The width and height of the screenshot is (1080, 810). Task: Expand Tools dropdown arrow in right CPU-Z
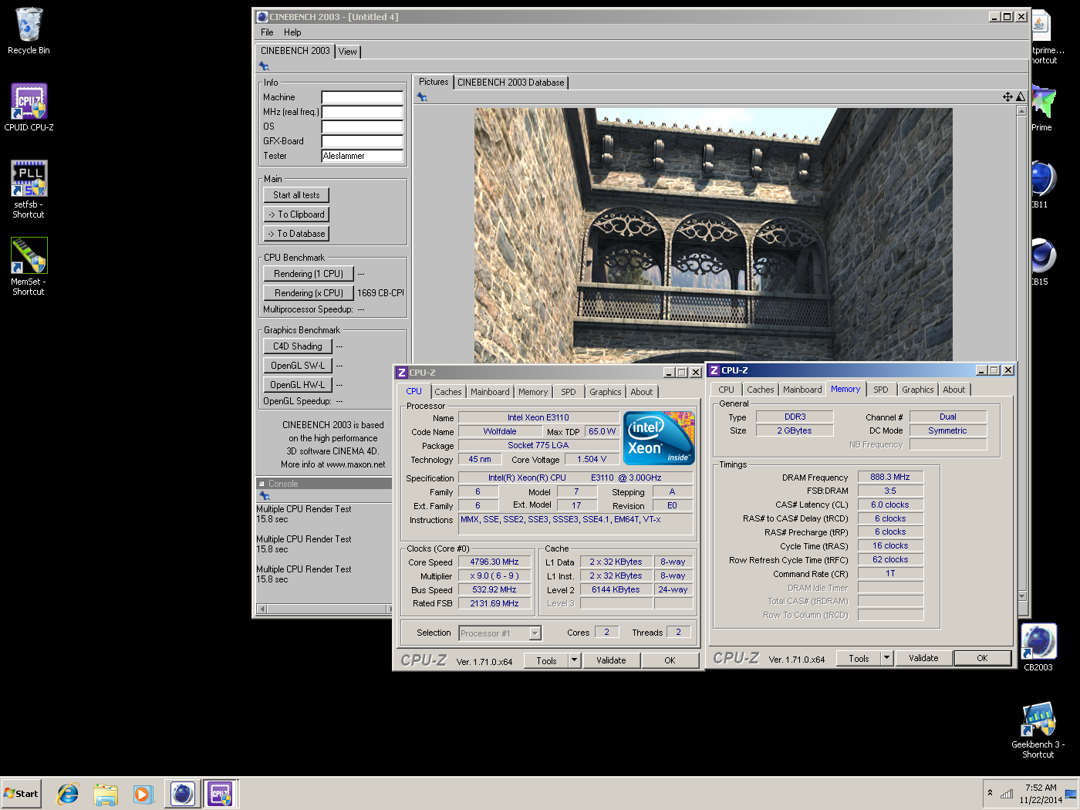887,658
